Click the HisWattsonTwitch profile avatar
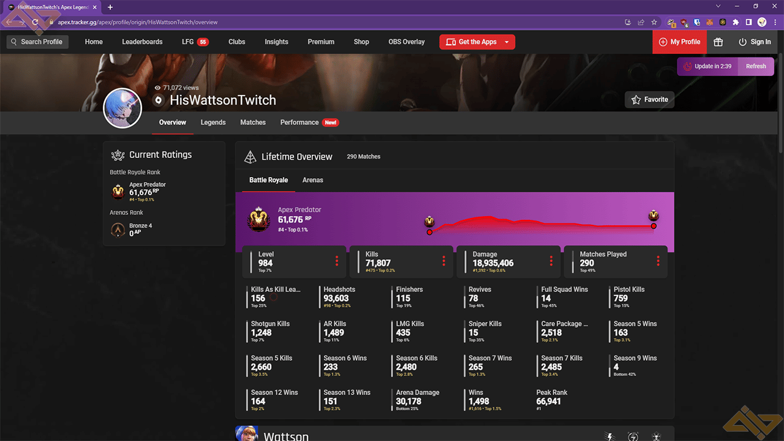Image resolution: width=784 pixels, height=441 pixels. coord(123,108)
